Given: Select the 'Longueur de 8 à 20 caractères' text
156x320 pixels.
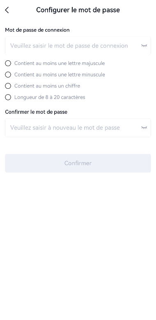Looking at the screenshot, I should pyautogui.click(x=50, y=97).
